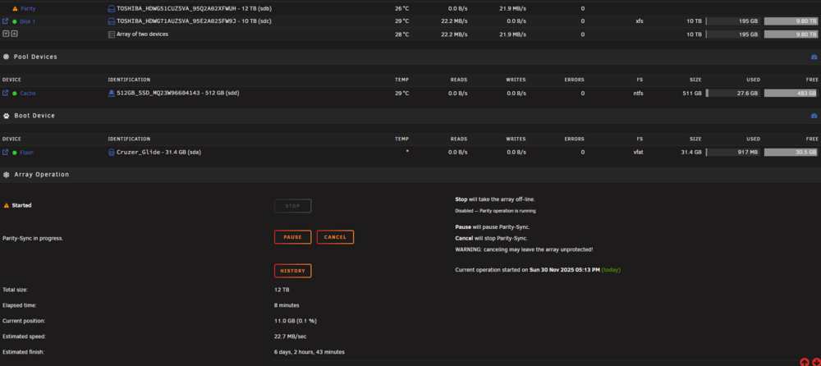The width and height of the screenshot is (821, 366).
Task: Click the text TOSHIBA_HDWG51CUZSVA_95Q2A02XFWUH - 12 TB (sdb)
Action: click(x=195, y=9)
